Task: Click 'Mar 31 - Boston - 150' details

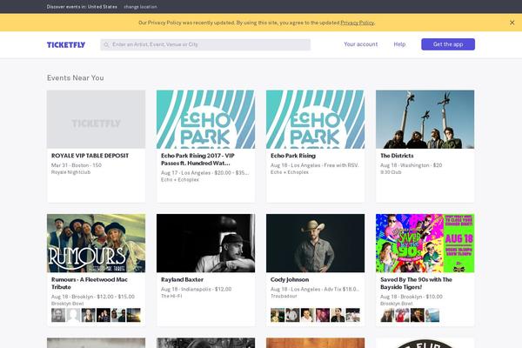Action: point(77,165)
